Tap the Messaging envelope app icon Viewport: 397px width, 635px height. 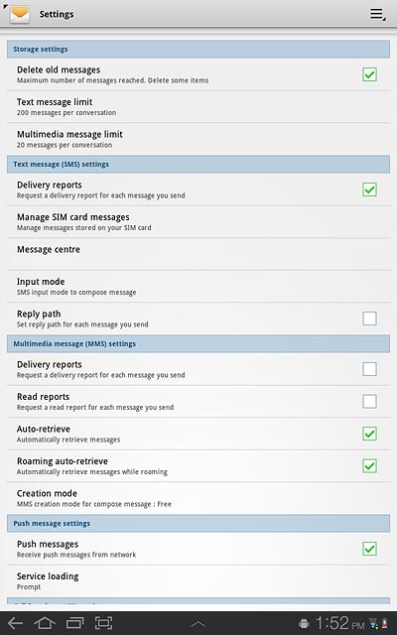pos(20,14)
